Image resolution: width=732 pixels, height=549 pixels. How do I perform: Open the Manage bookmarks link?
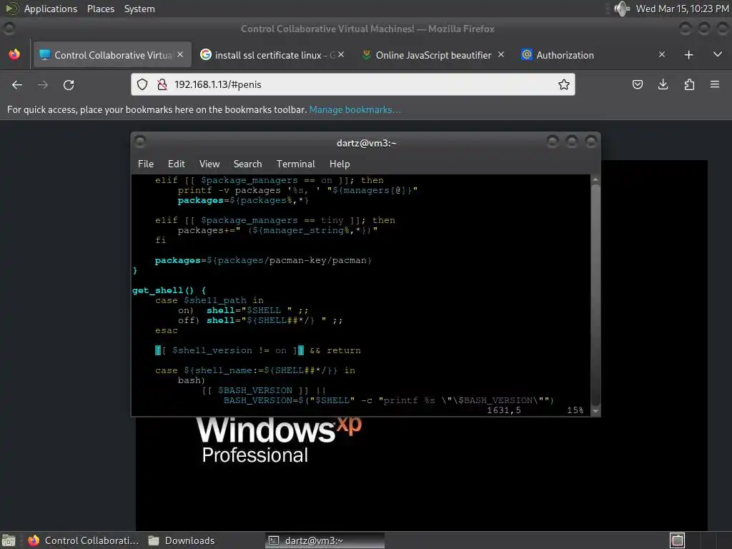pos(355,109)
